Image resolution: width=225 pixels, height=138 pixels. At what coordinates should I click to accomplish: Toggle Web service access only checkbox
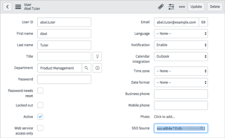click(x=40, y=128)
